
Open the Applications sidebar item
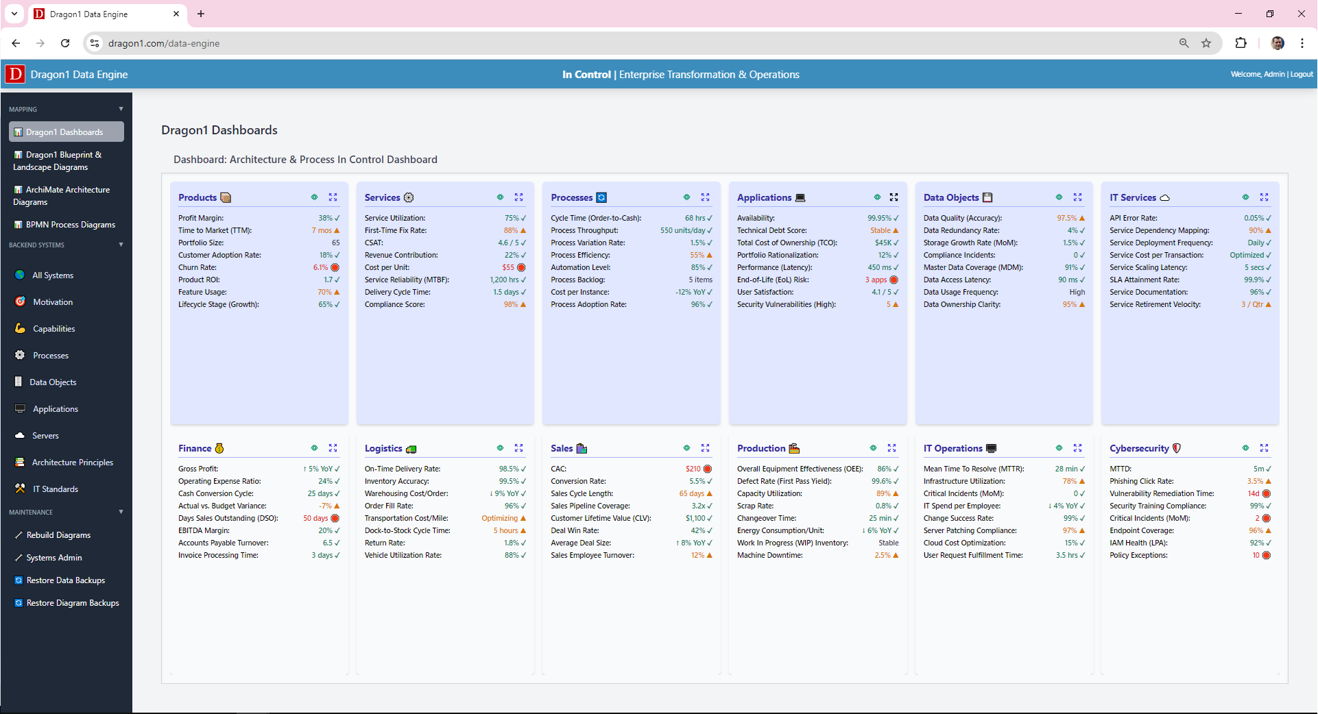21,408
